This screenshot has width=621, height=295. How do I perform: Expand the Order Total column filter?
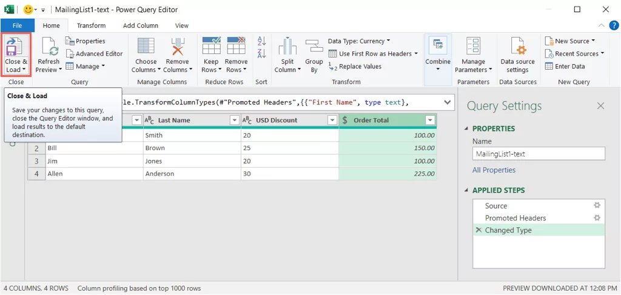coord(430,121)
